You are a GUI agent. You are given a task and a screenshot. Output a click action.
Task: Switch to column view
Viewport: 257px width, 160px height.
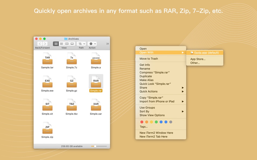[x=67, y=44]
